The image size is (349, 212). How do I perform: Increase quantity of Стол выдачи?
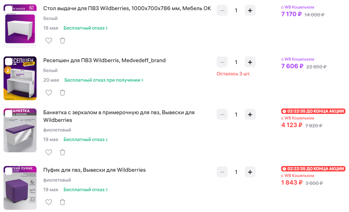point(250,10)
